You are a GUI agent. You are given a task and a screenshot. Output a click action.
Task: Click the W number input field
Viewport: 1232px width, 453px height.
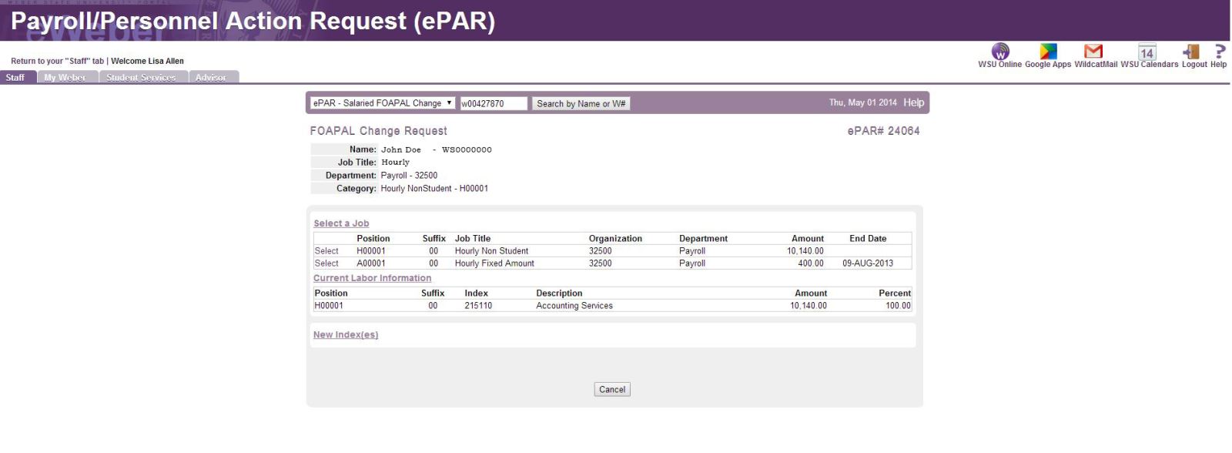tap(493, 104)
